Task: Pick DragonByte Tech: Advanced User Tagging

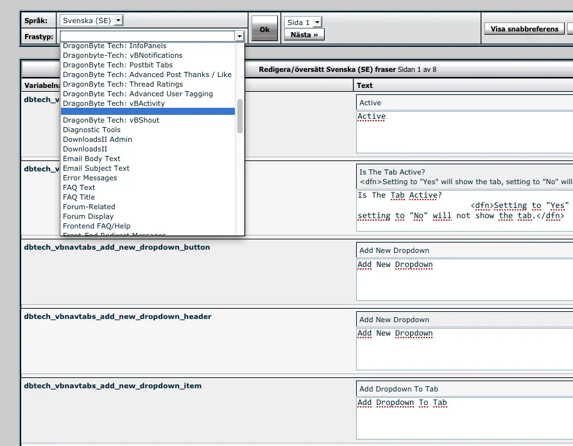Action: [148, 94]
